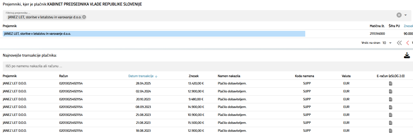
Task: Select amount 14.900,00 € cell
Action: (196, 107)
